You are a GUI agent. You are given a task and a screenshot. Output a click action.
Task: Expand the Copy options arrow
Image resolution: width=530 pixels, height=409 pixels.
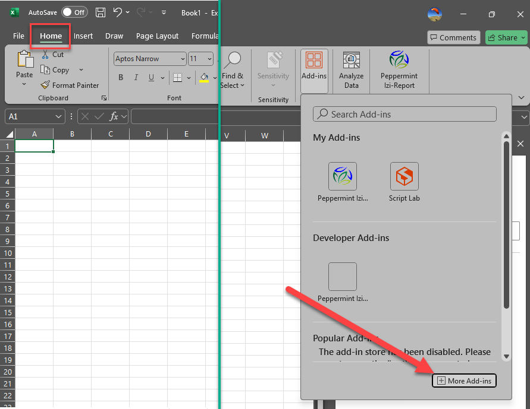81,70
